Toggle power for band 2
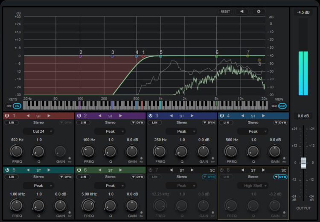The height and width of the screenshot is (222, 320). tap(79, 116)
